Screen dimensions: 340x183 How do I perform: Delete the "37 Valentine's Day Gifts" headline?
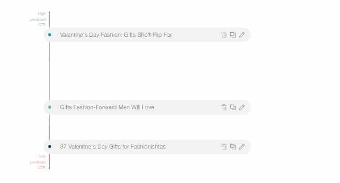point(224,147)
